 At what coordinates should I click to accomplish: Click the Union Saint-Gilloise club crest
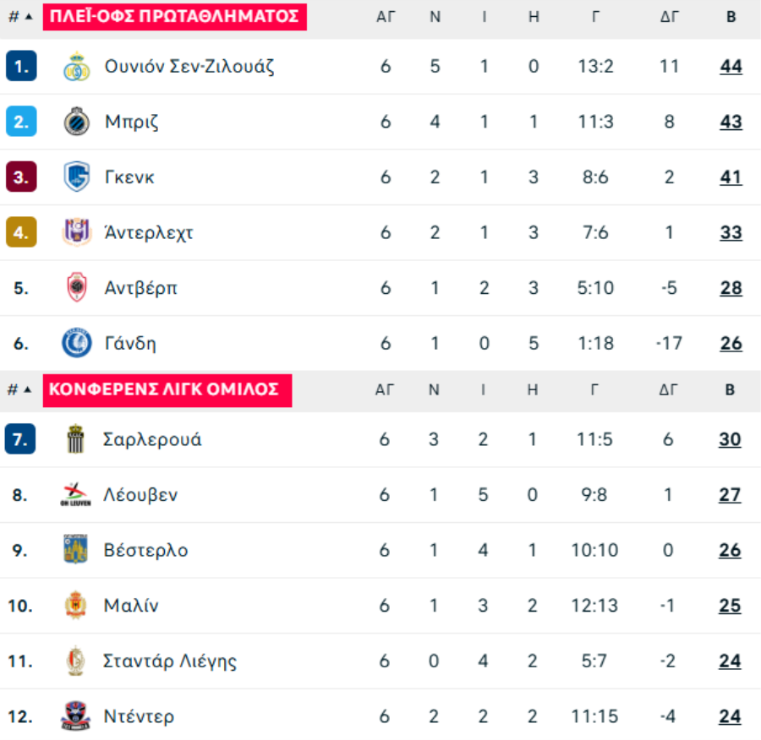pos(77,67)
